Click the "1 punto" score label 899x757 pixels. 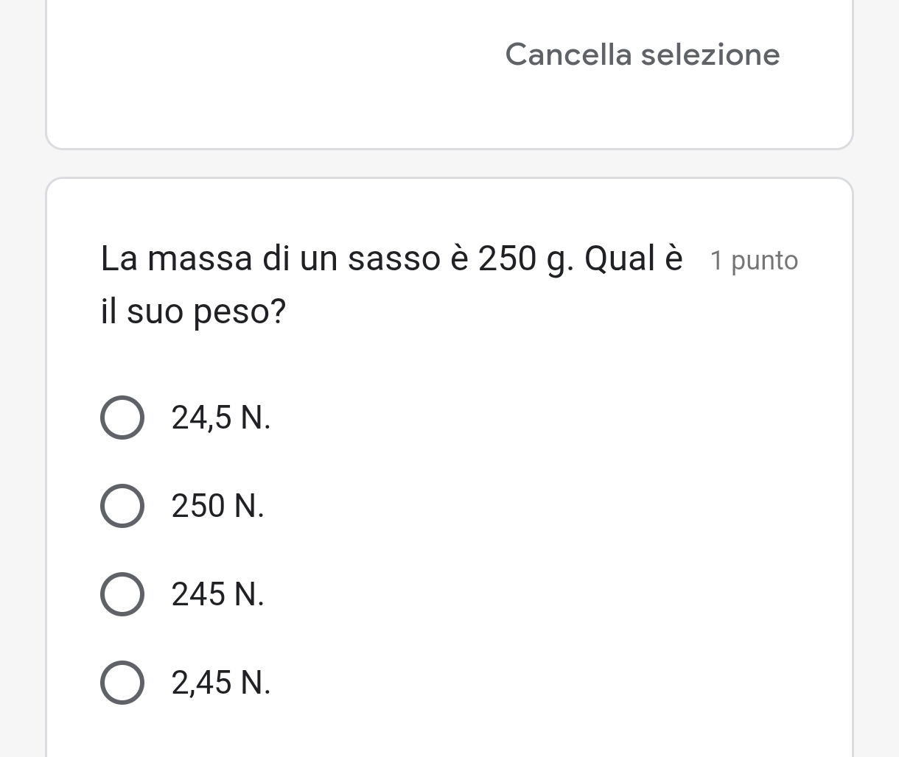[x=754, y=261]
